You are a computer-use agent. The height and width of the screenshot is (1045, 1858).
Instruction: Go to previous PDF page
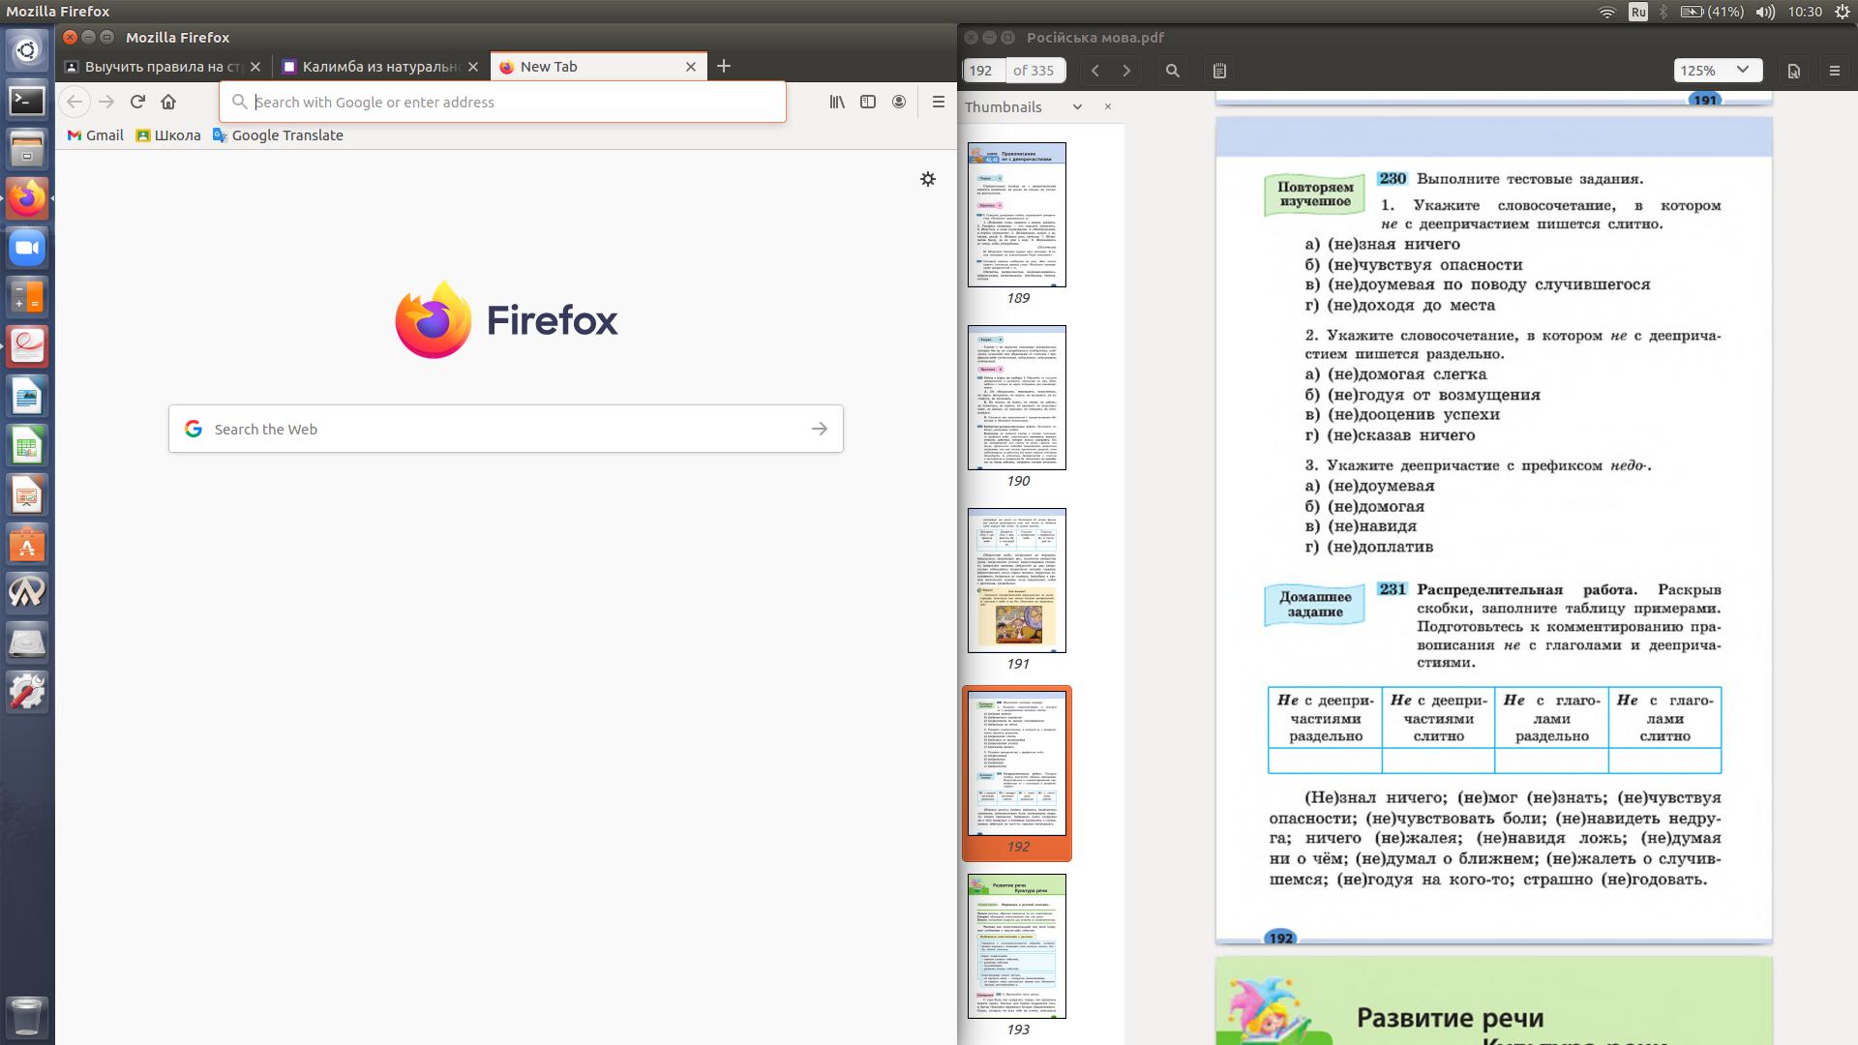point(1095,71)
